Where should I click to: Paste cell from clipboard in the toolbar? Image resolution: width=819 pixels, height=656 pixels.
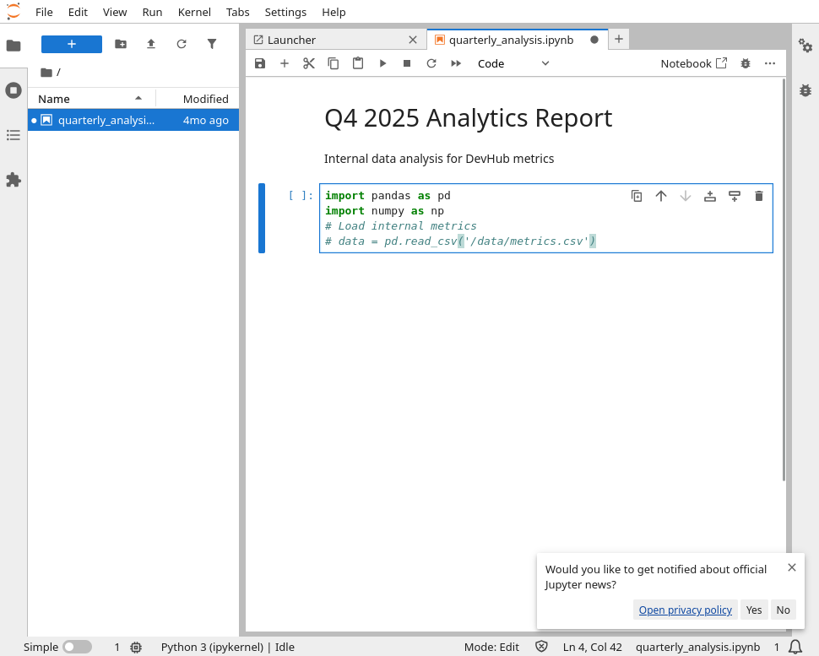click(358, 63)
